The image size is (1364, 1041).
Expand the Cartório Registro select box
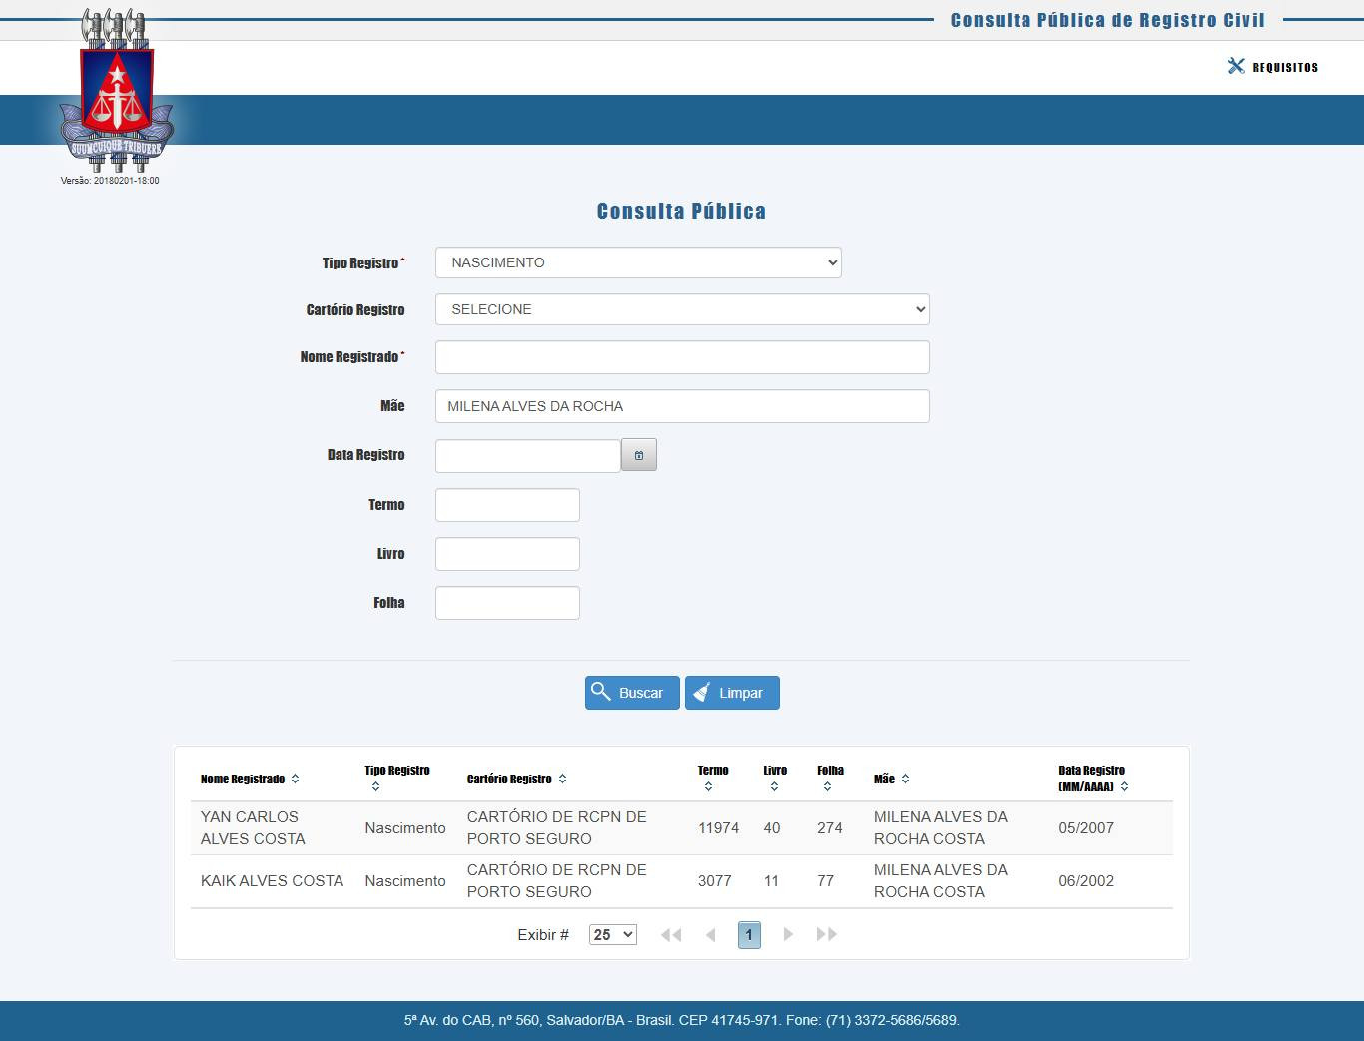[x=682, y=309]
